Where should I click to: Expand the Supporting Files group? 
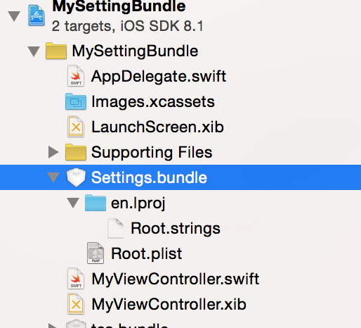[x=53, y=152]
